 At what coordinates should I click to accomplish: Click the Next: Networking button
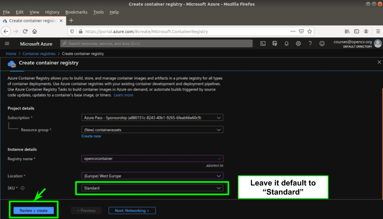pos(132,210)
